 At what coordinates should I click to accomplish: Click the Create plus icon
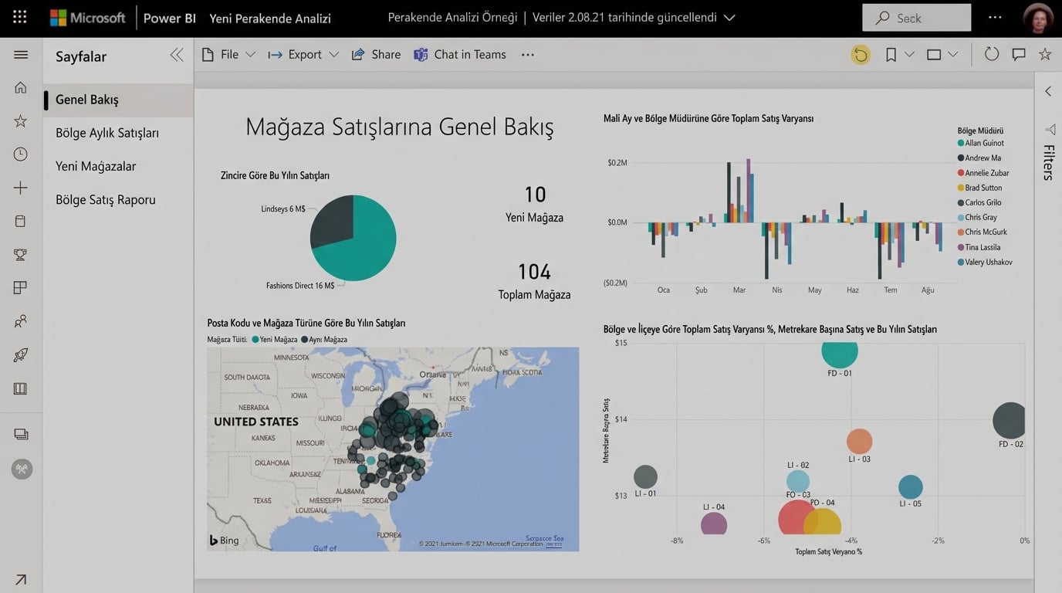[21, 187]
